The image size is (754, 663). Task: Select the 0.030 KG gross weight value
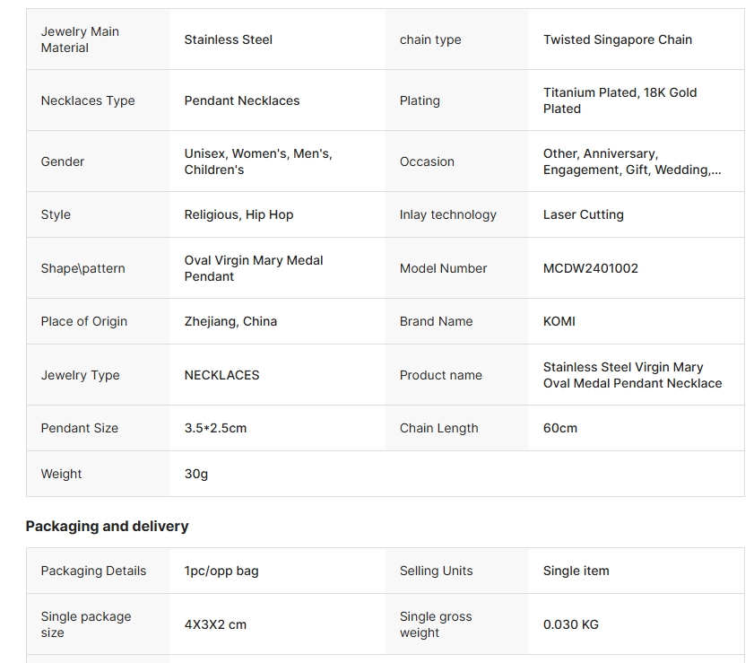(571, 624)
